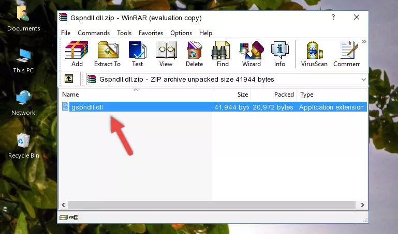Start VirusScan on the archive
Screen dimensions: 398x234
pos(314,54)
